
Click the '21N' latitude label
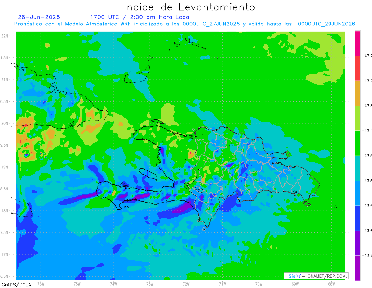coord(5,80)
